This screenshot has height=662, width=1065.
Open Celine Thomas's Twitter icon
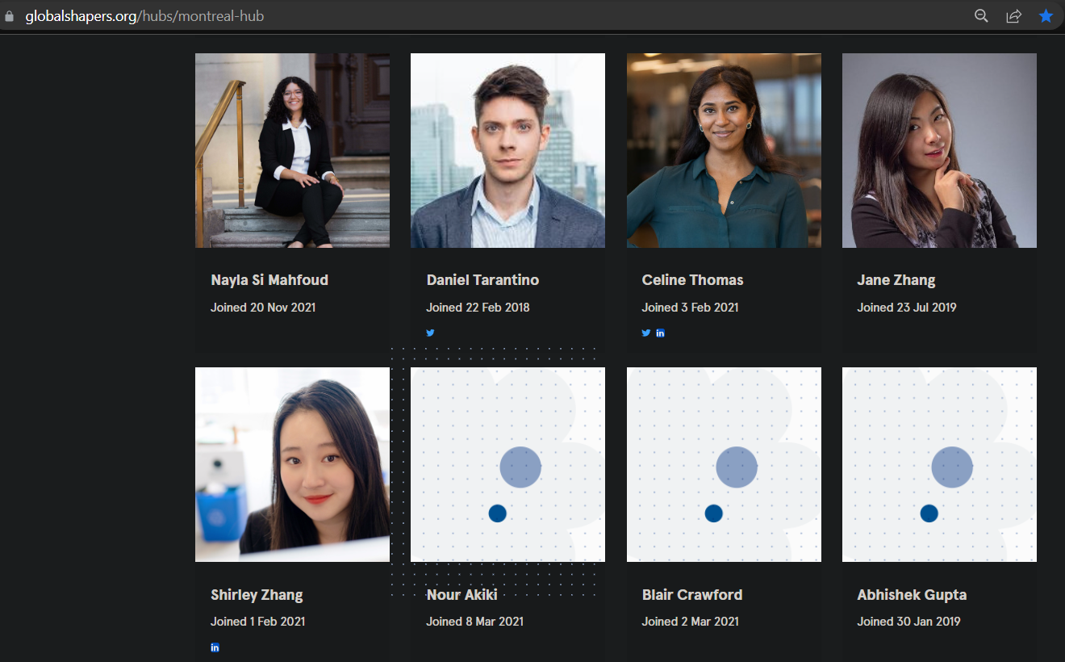coord(646,333)
